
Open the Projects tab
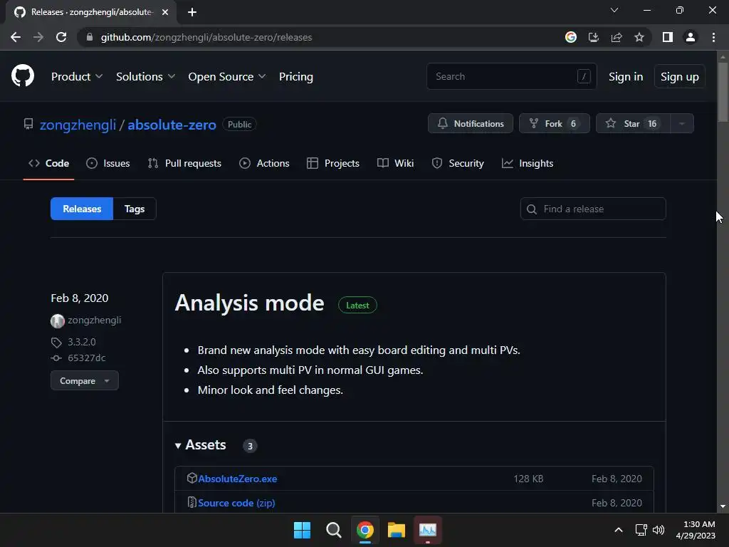[x=333, y=163]
